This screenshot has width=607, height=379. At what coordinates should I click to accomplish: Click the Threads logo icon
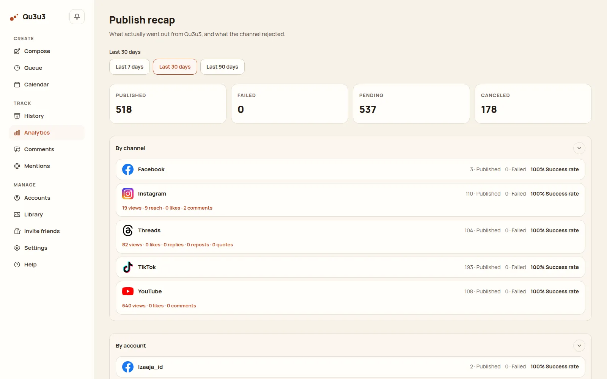tap(128, 230)
